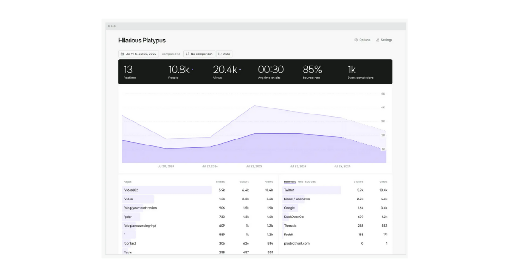Click the line chart icon next to Auto

[x=221, y=54]
